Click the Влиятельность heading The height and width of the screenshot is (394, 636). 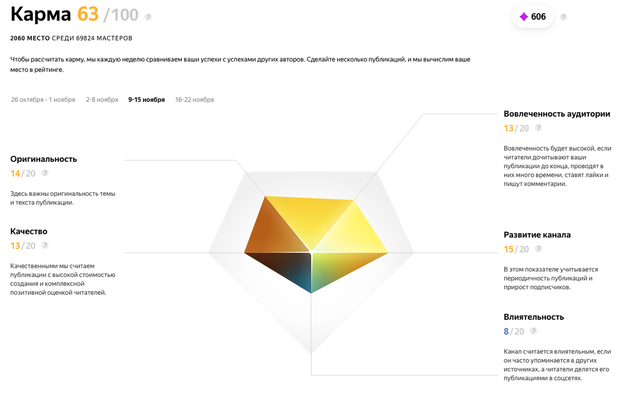click(x=534, y=317)
